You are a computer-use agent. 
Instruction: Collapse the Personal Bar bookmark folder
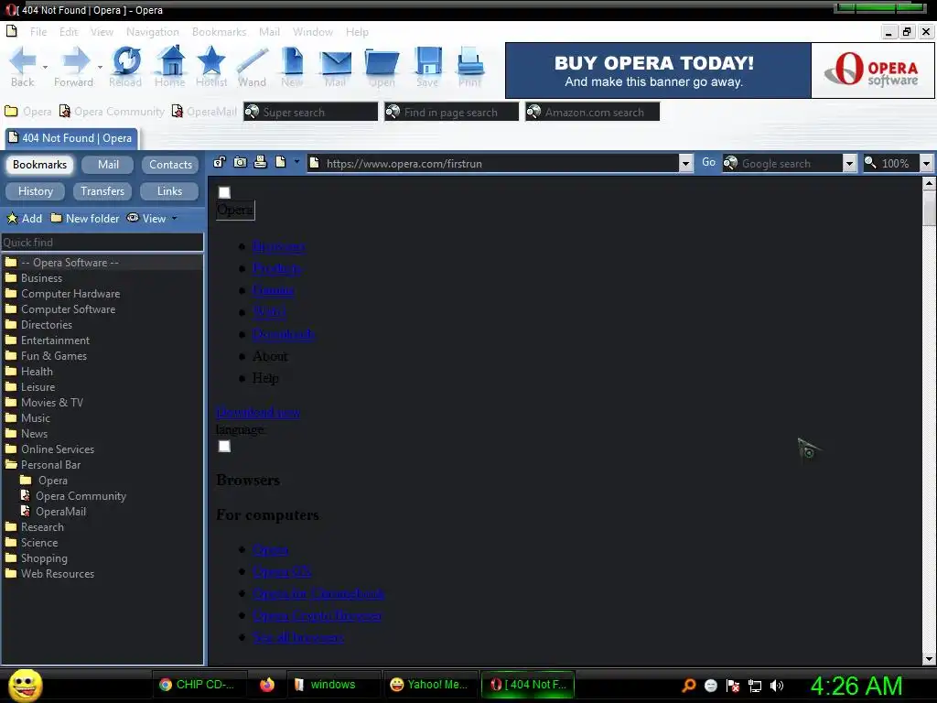point(11,464)
